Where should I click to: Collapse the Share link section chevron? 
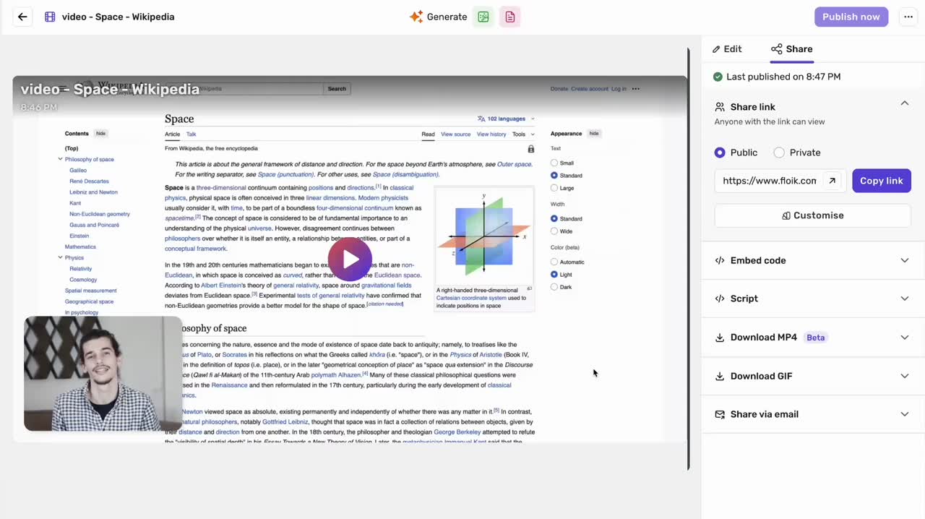coord(905,103)
